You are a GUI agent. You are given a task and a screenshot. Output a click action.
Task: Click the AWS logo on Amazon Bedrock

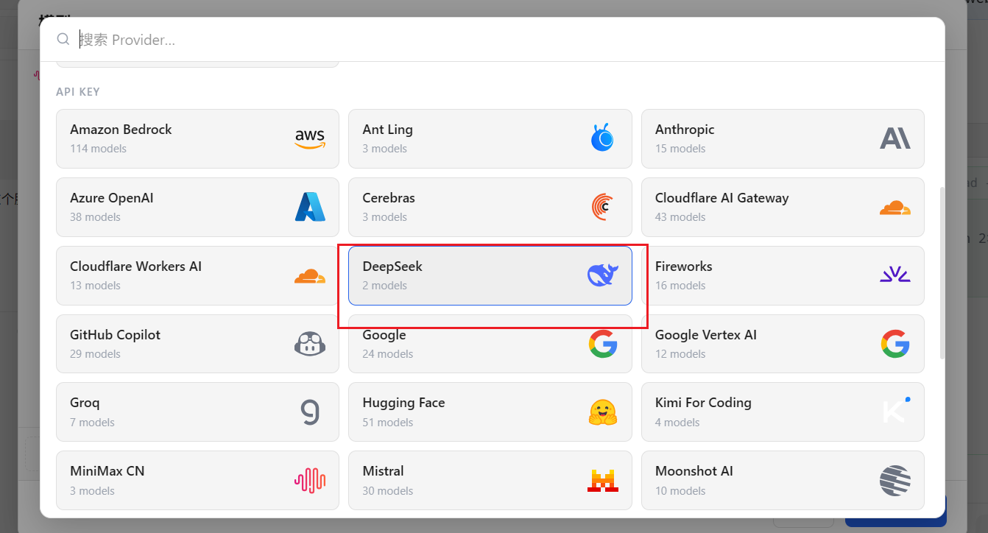coord(310,138)
